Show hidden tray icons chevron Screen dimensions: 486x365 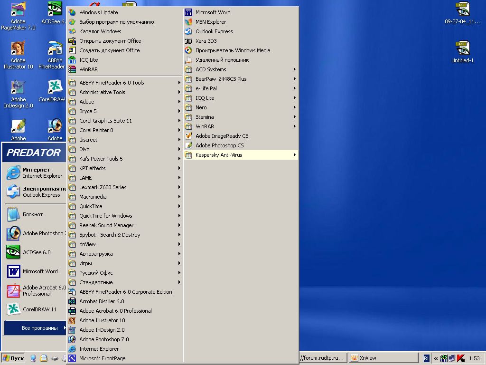436,358
